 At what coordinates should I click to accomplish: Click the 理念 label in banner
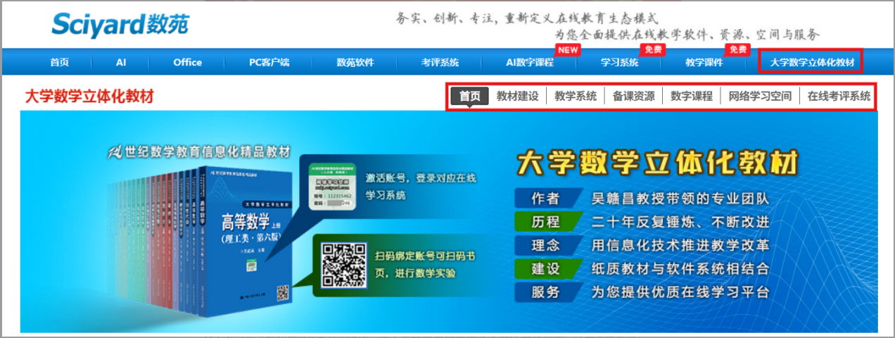click(546, 245)
